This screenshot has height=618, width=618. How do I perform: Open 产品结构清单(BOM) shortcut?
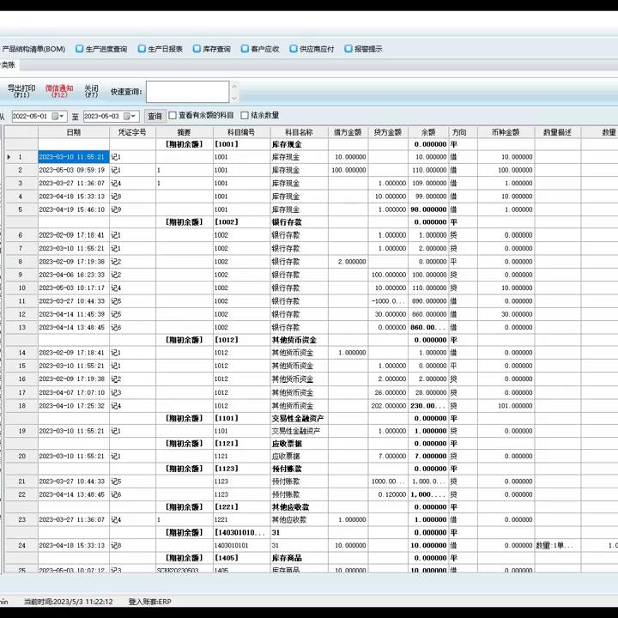point(33,49)
